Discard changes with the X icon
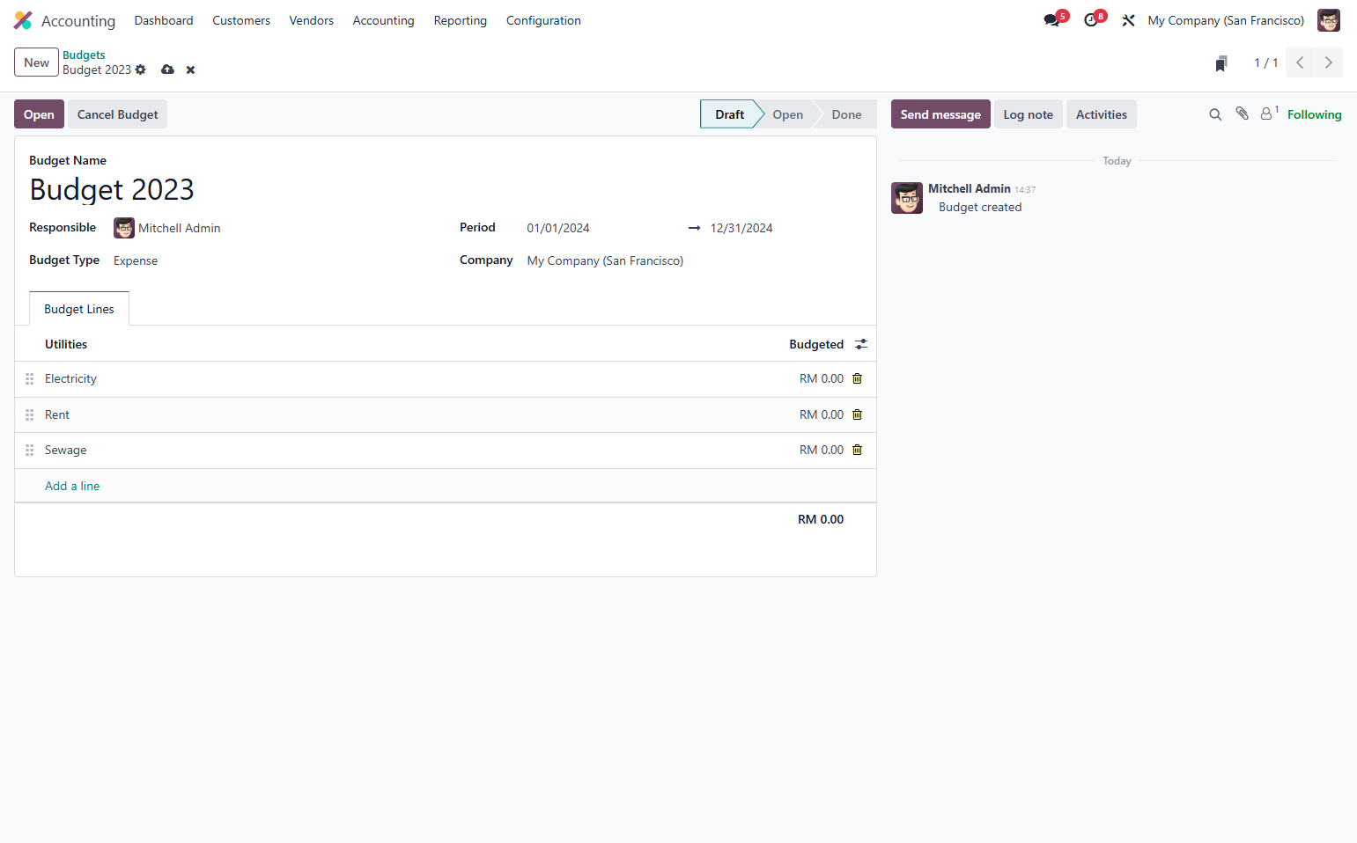The height and width of the screenshot is (843, 1357). tap(190, 70)
